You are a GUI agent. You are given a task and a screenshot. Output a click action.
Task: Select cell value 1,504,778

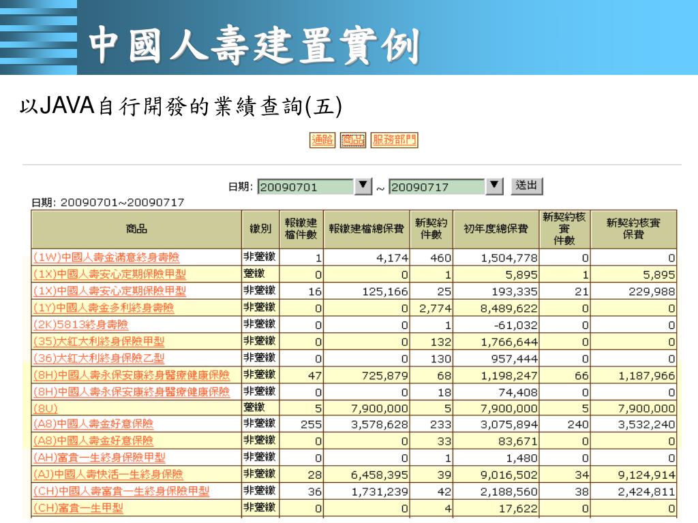pyautogui.click(x=509, y=258)
